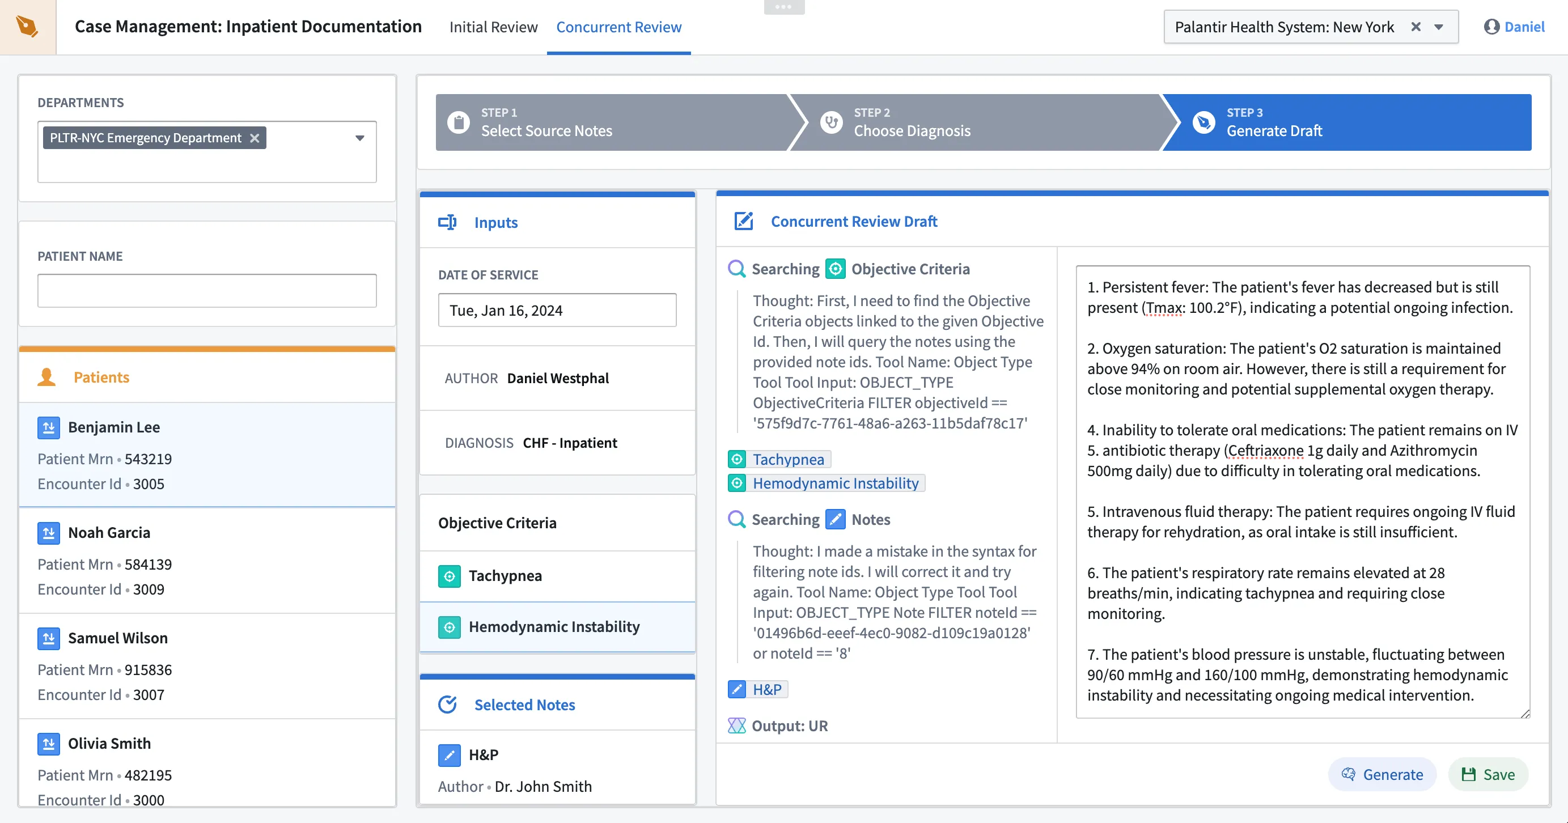Save the concurrent review draft
This screenshot has height=823, width=1568.
coord(1488,774)
